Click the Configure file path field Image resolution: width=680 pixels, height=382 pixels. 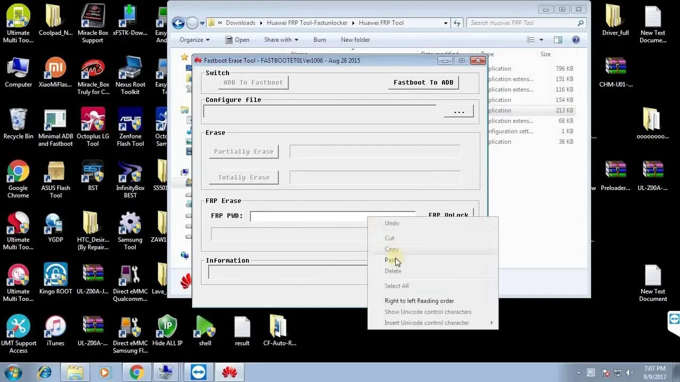[320, 111]
